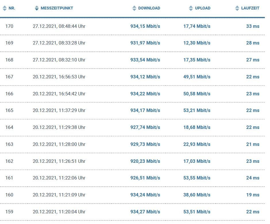Select measurement row number 167

tap(9, 77)
